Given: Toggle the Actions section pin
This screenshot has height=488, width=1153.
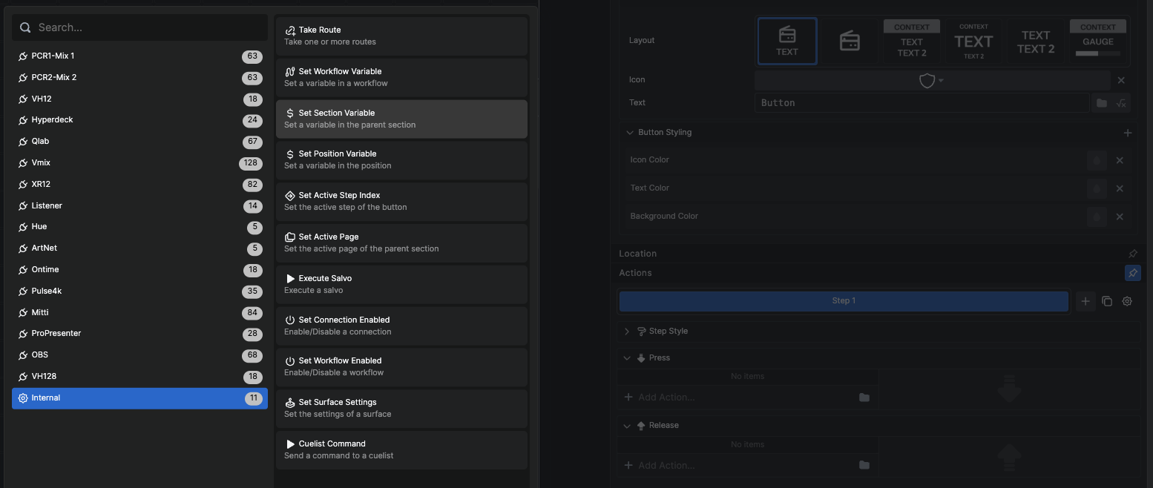Looking at the screenshot, I should [1132, 273].
